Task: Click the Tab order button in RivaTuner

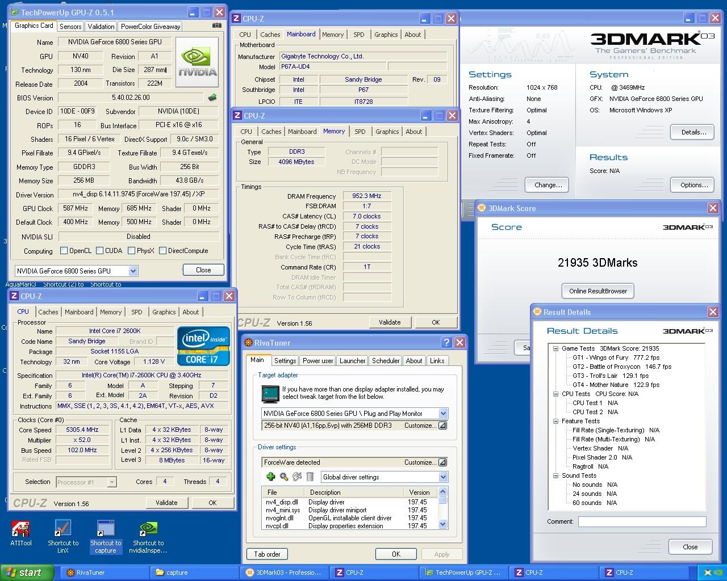Action: 267,554
